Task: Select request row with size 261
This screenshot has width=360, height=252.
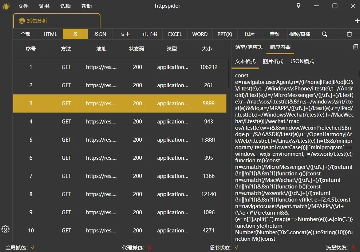Action: 120,85
